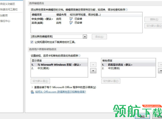Screen dimensions: 162x119
Task: Click 设为默认值(F) under the help language list
Action: pyautogui.click(x=111, y=81)
